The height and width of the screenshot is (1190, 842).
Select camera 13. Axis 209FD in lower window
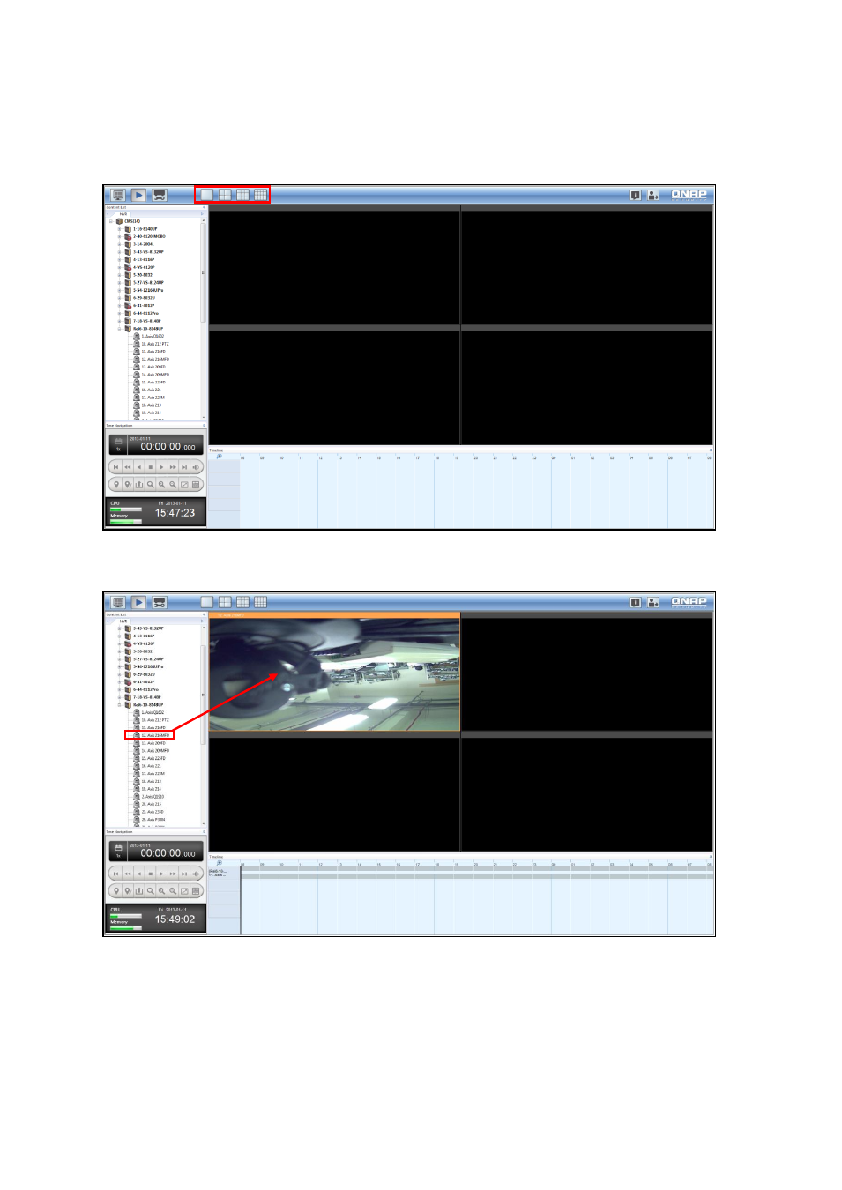point(150,743)
